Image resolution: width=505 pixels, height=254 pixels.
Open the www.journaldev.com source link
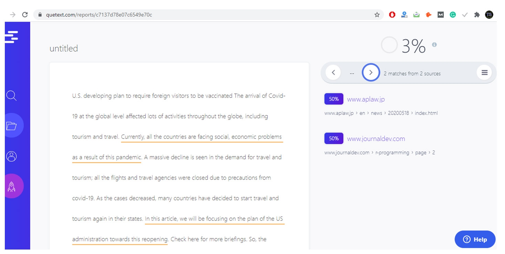pos(376,139)
